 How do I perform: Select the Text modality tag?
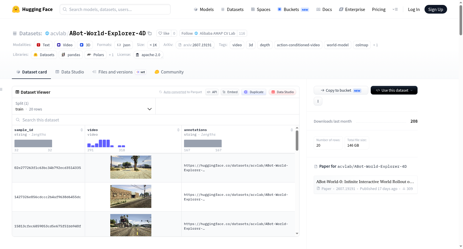tap(43, 45)
